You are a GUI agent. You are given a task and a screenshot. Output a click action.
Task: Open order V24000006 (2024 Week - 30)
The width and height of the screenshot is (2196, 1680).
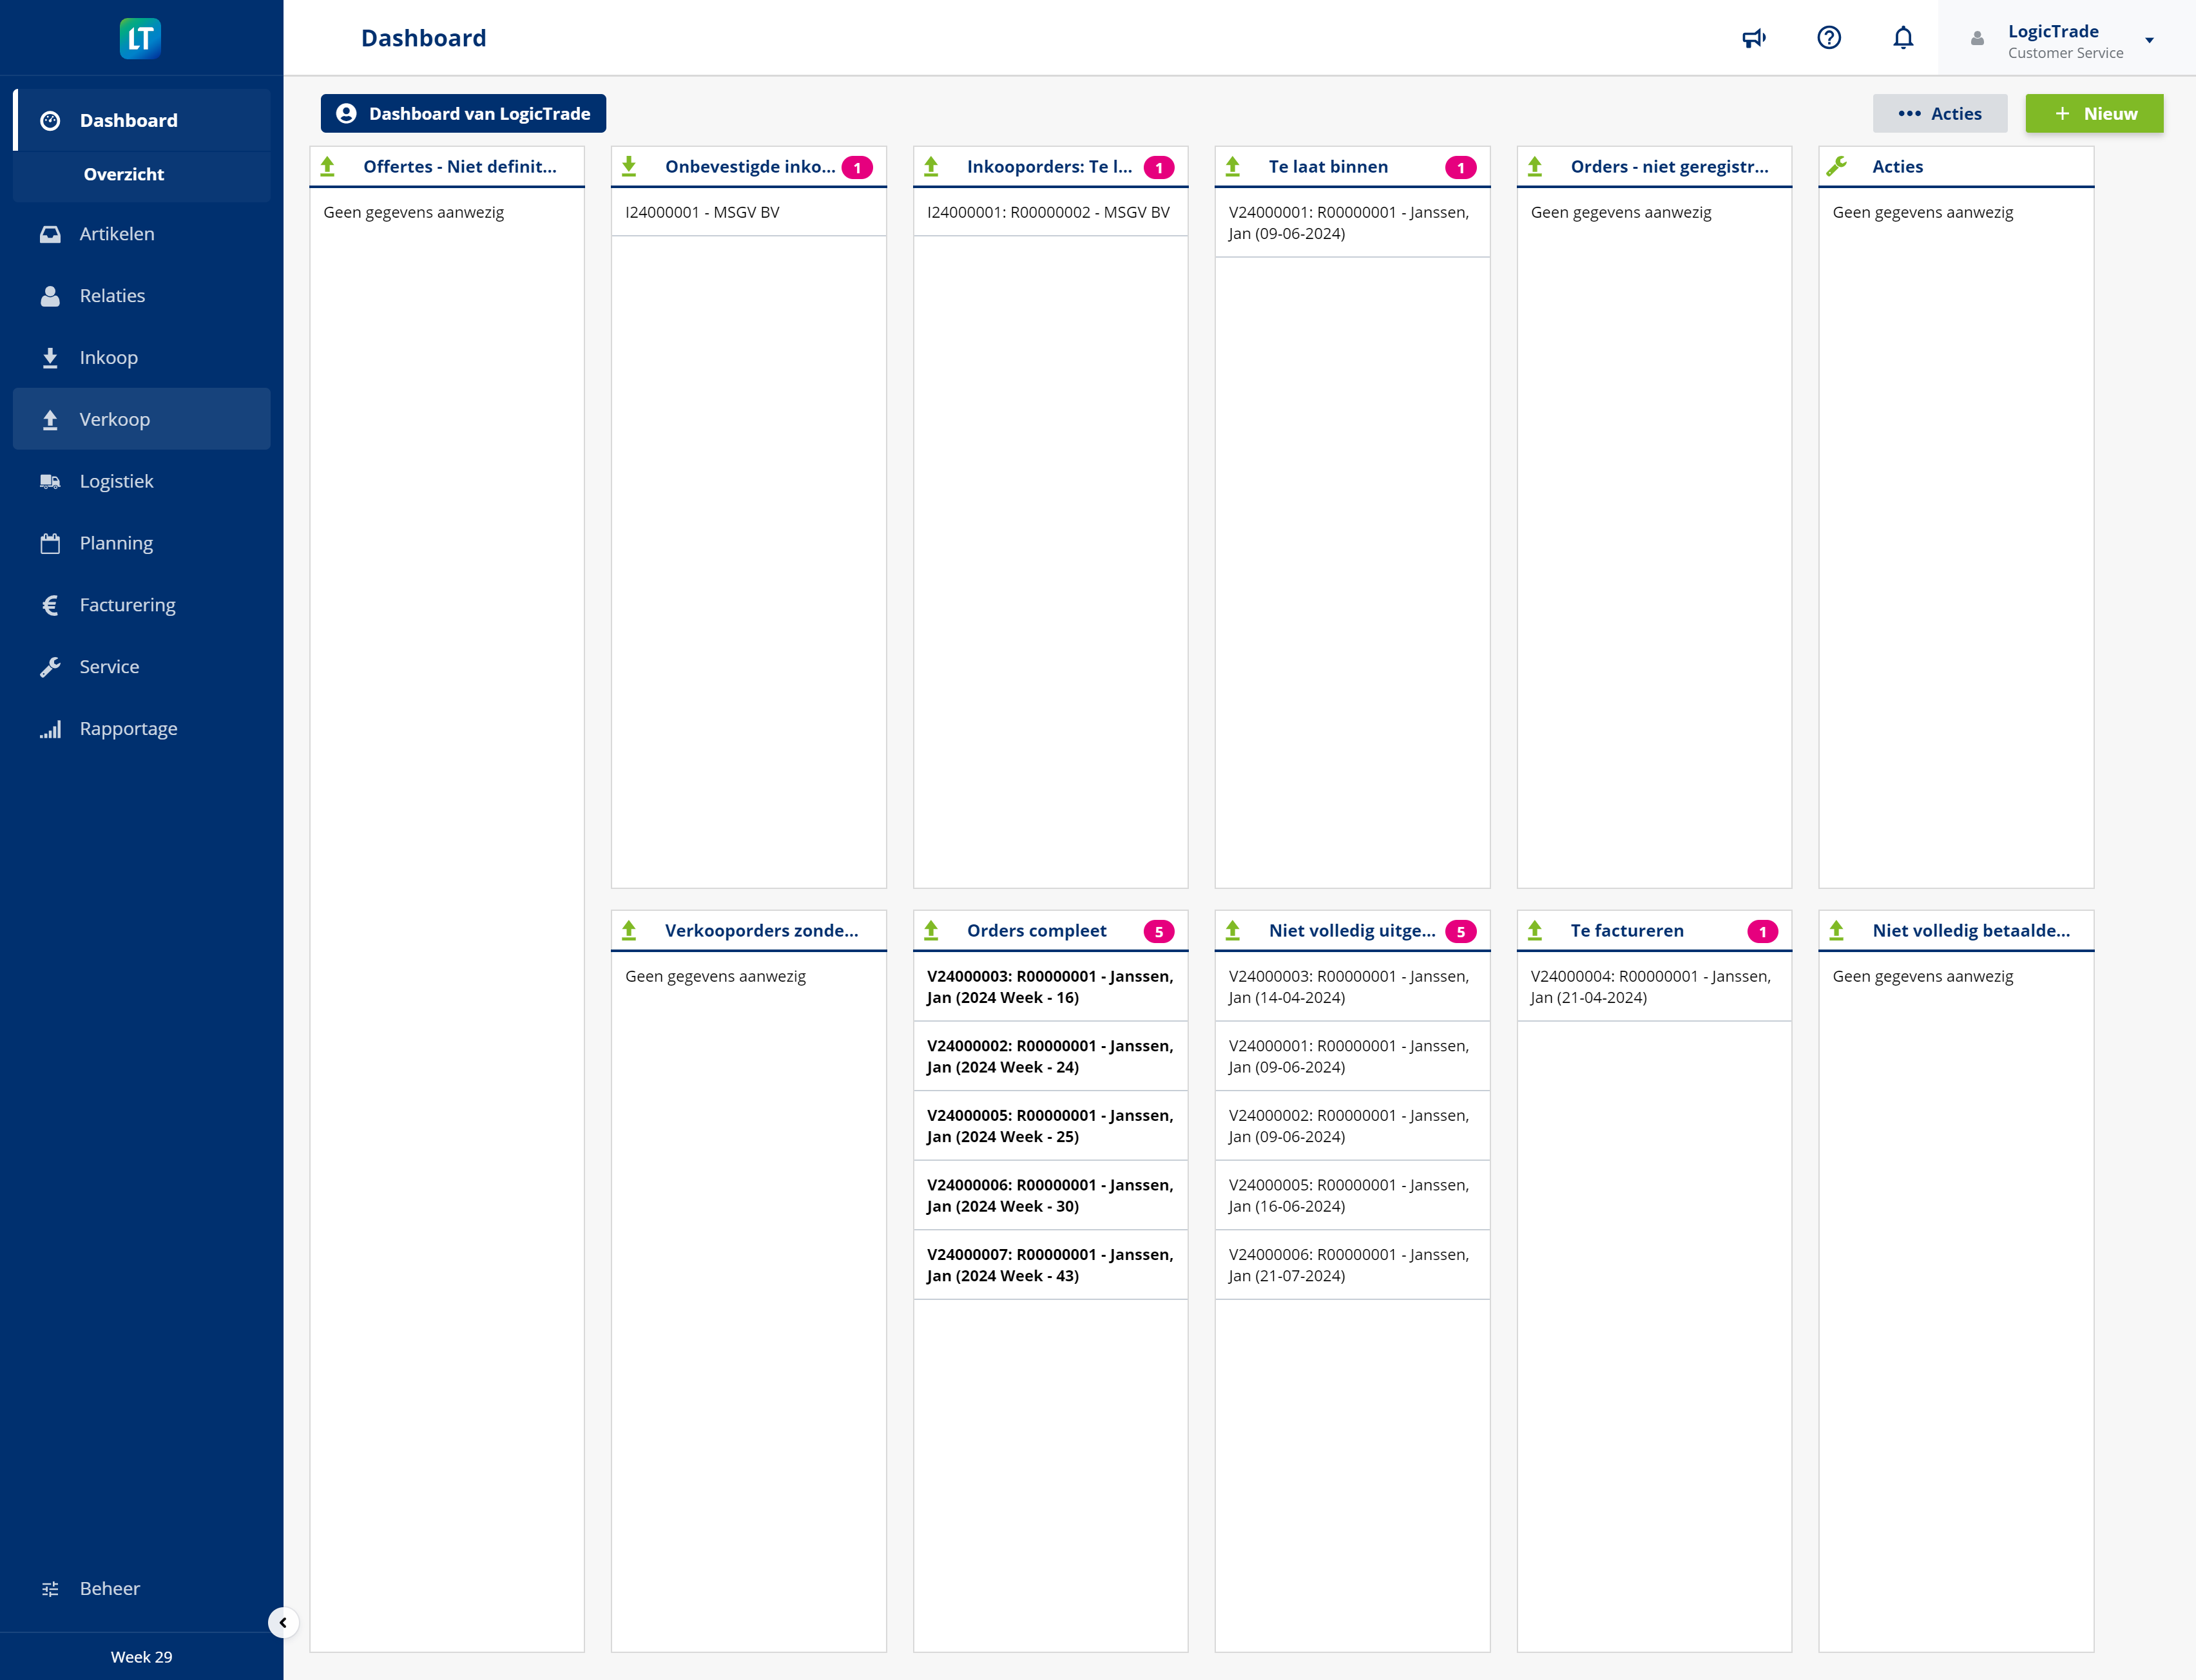1050,1196
